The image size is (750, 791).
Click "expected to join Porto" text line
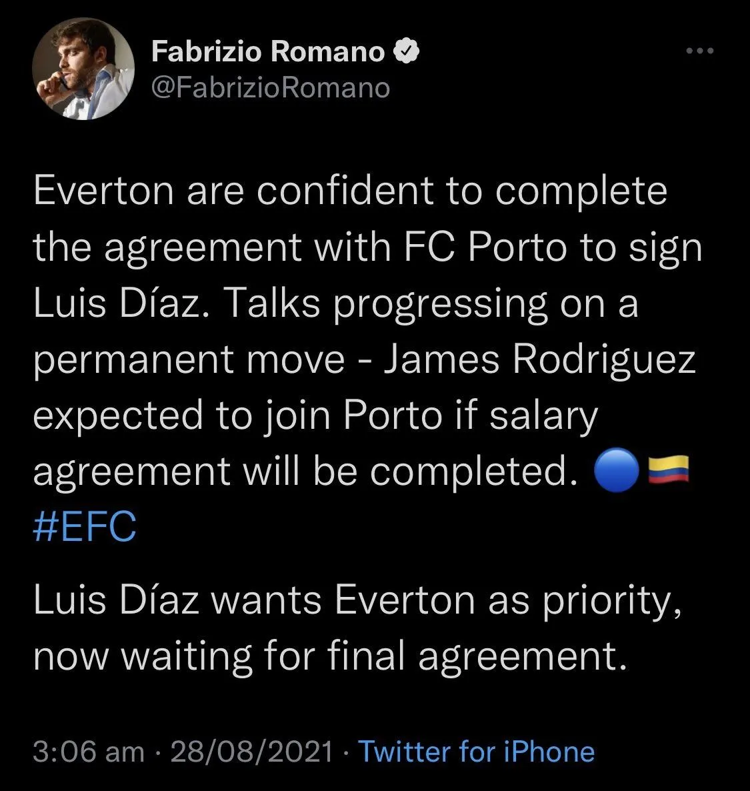point(237,416)
